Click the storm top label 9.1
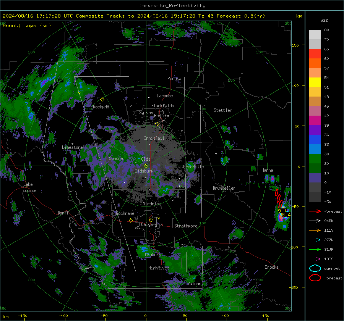 (x=282, y=211)
